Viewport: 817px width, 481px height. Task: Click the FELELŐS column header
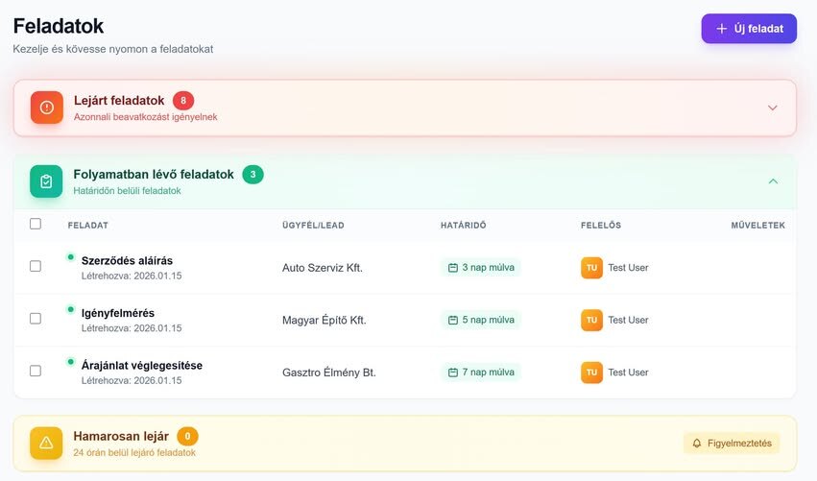(x=601, y=225)
